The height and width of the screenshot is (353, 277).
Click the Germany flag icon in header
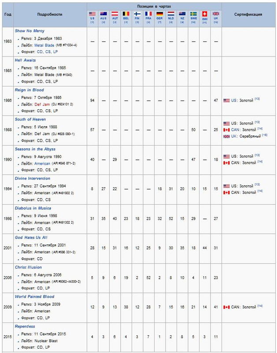pos(160,14)
